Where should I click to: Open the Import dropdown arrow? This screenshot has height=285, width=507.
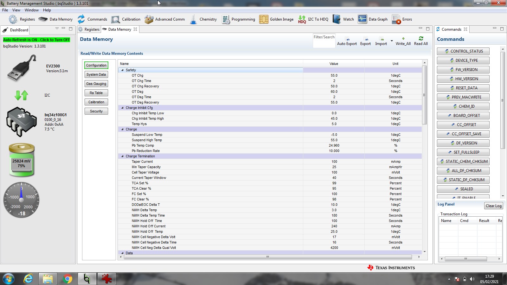392,41
